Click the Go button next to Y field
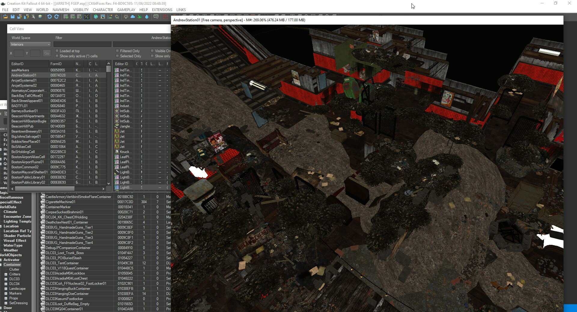577x312 pixels. [x=47, y=53]
